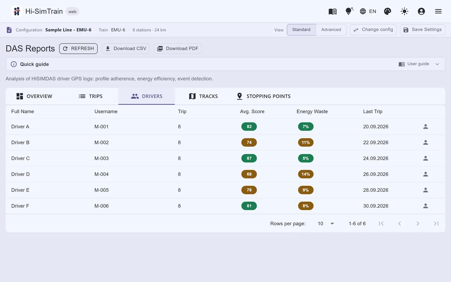Image resolution: width=451 pixels, height=282 pixels.
Task: Open the hamburger main menu
Action: [438, 11]
